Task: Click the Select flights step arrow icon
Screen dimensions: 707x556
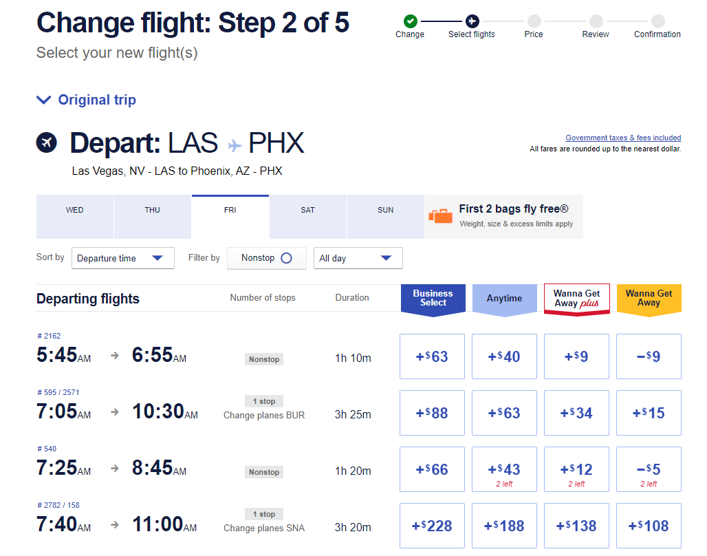Action: (471, 21)
